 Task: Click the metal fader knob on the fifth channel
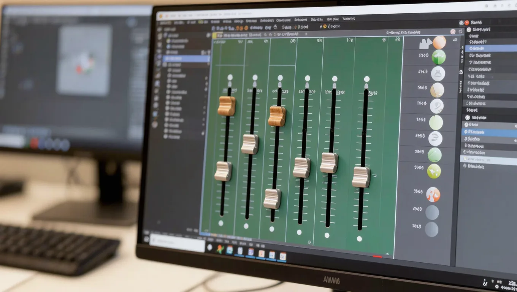pos(329,163)
